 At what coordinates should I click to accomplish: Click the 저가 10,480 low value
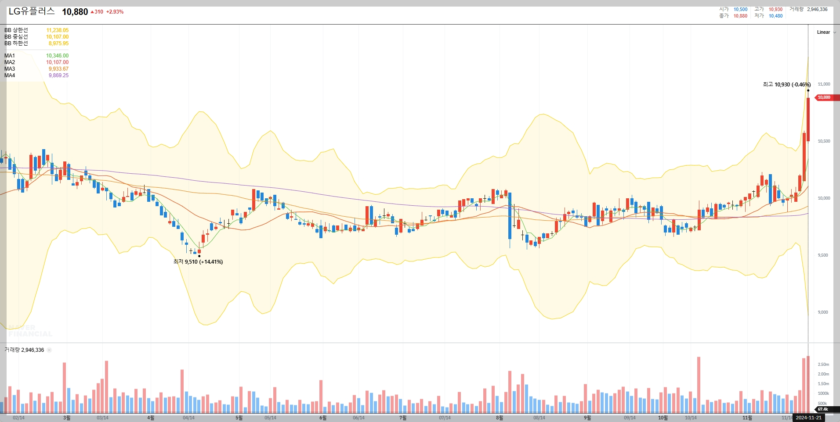[x=775, y=16]
